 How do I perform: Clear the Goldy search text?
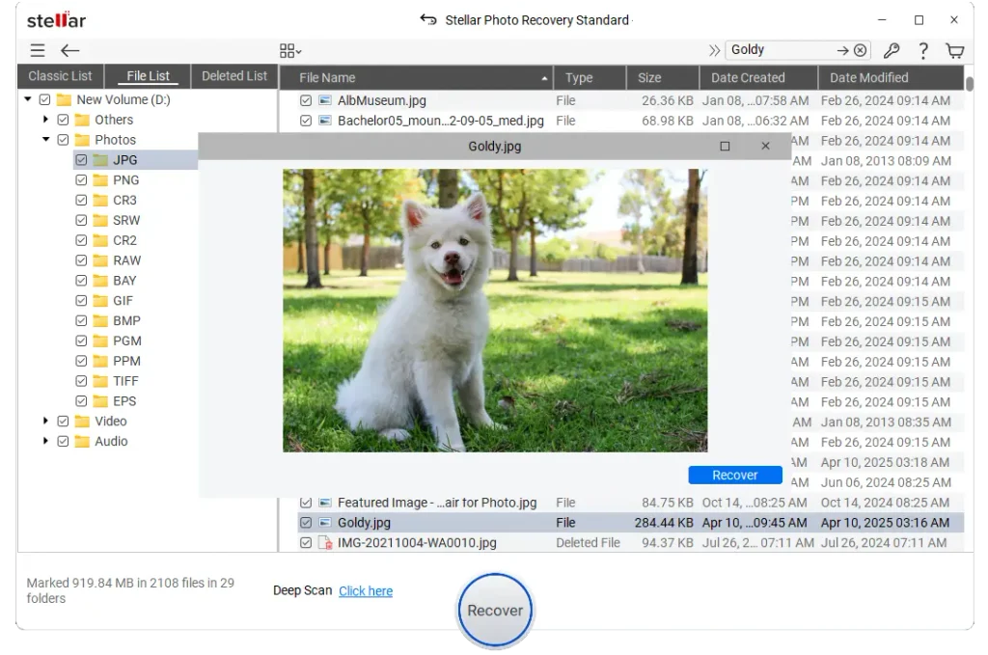pyautogui.click(x=860, y=50)
